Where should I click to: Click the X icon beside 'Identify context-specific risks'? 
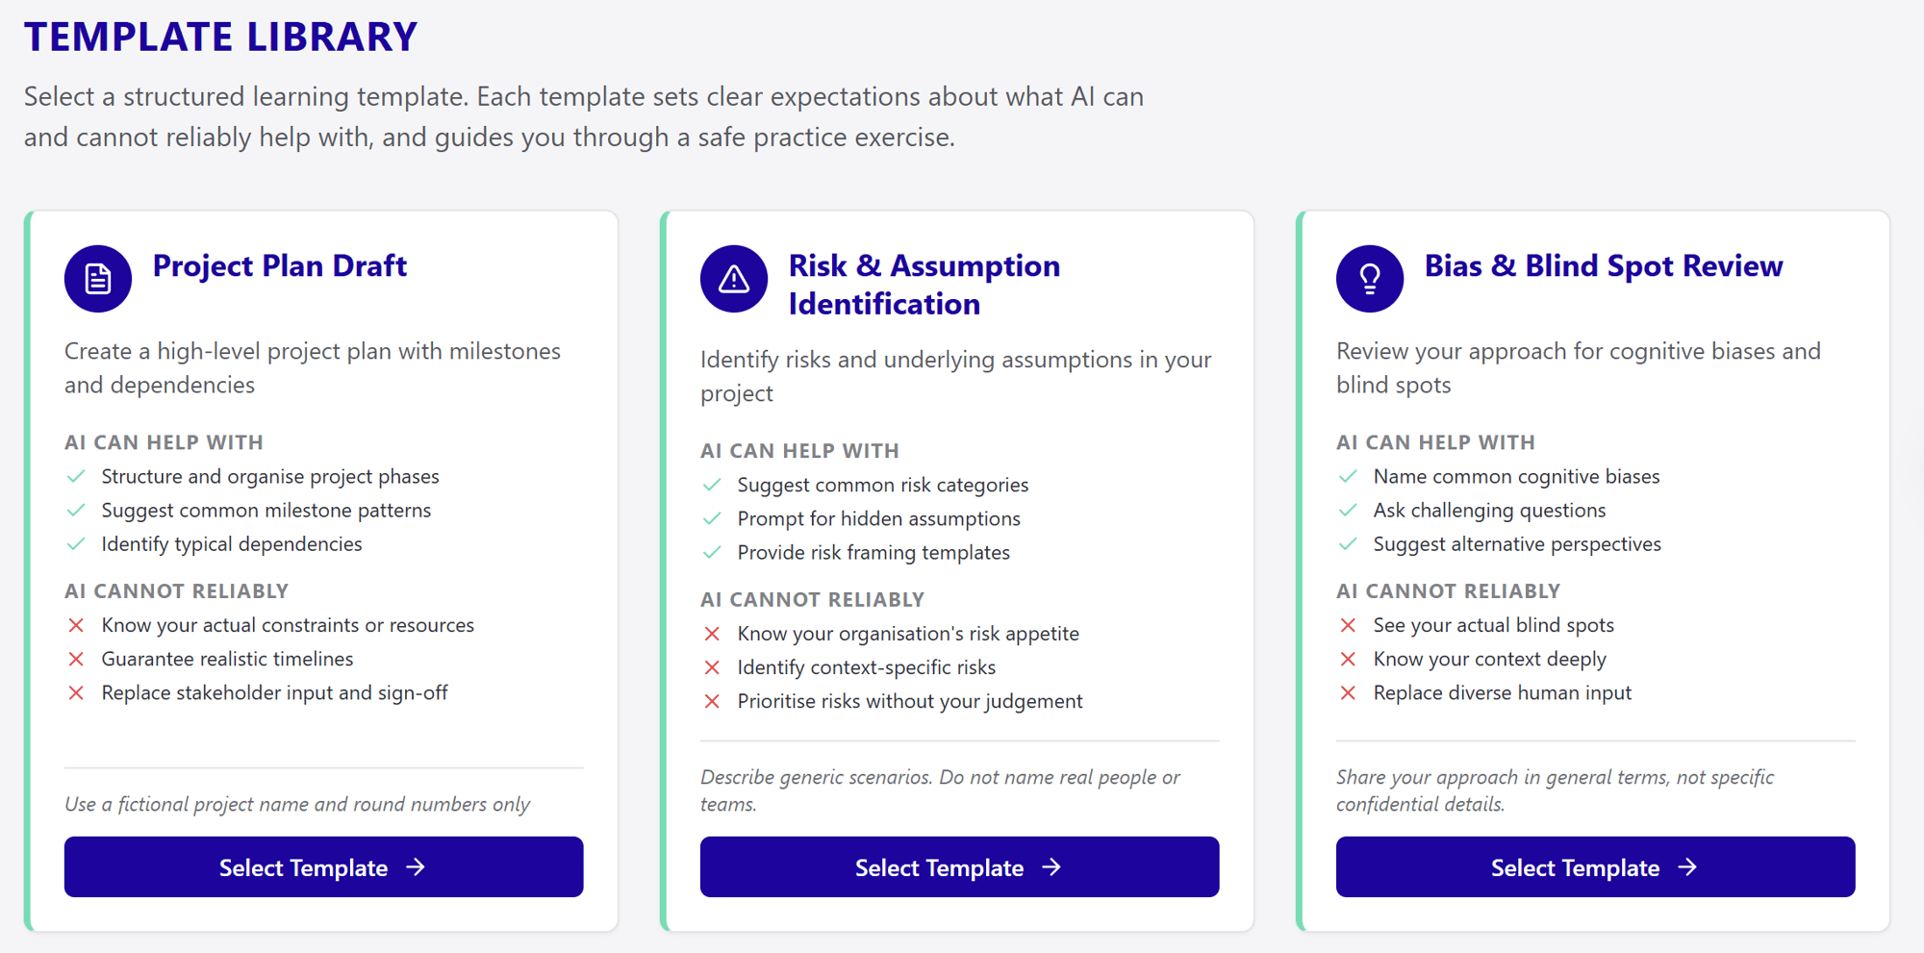point(713,667)
